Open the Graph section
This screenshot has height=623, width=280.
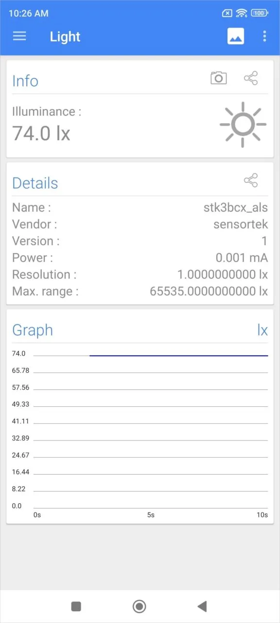32,330
